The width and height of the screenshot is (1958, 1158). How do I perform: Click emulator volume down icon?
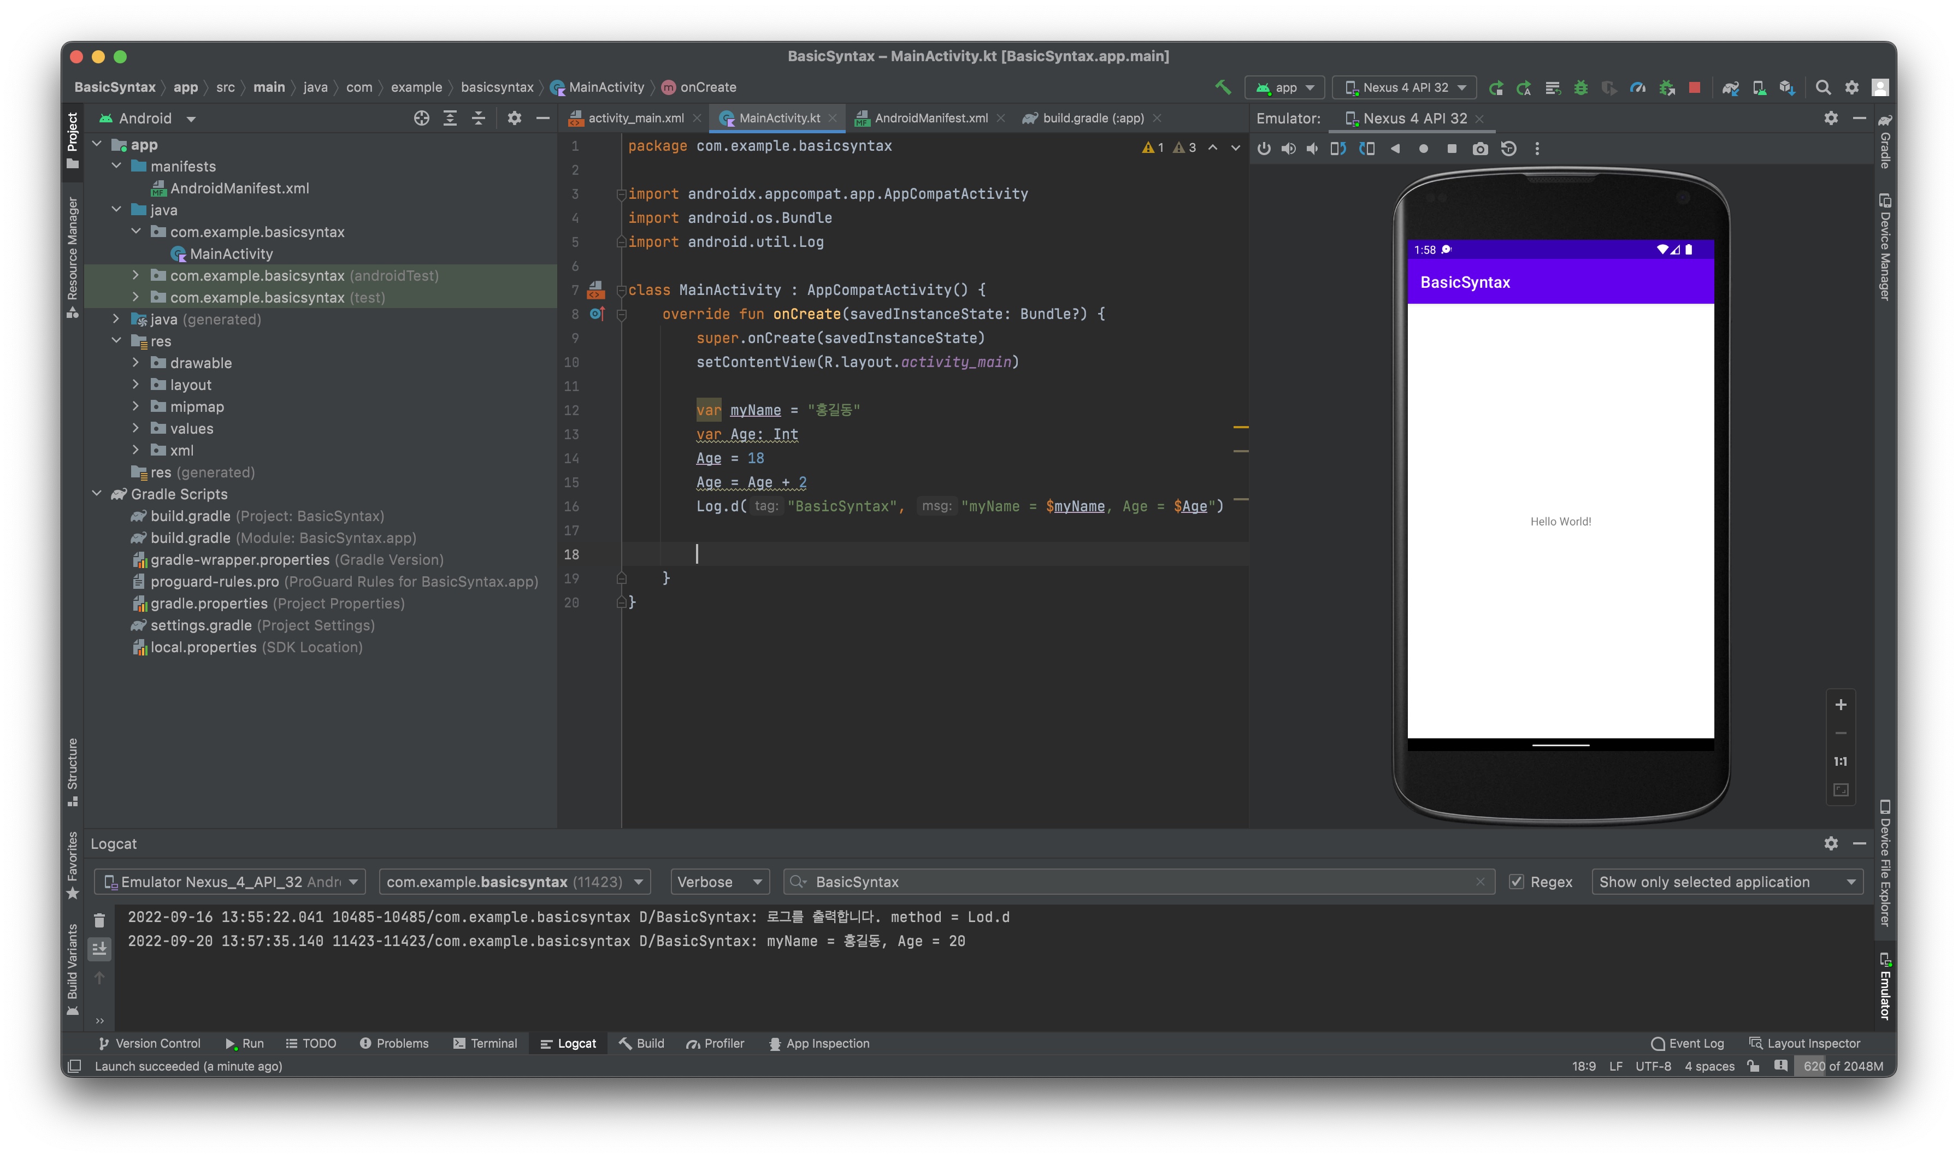(1313, 148)
